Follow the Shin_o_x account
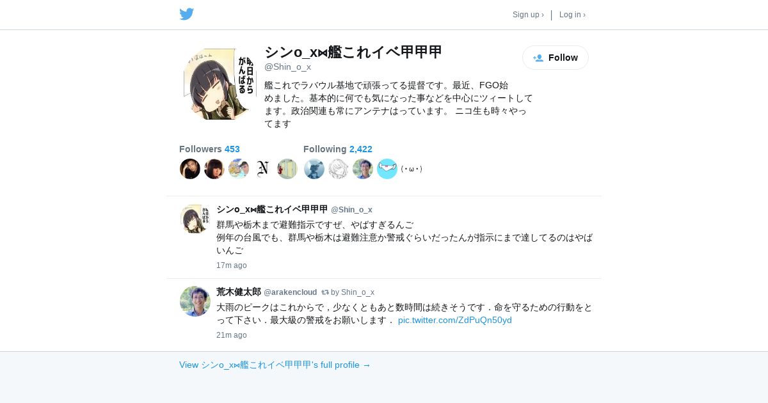Screen dimensions: 768x403 (556, 58)
